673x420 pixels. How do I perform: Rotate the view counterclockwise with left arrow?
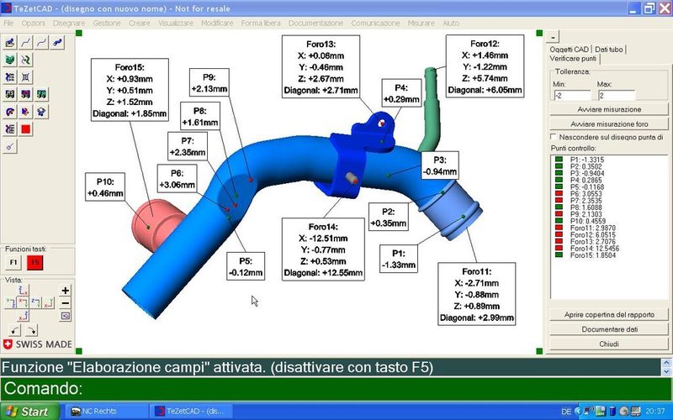[15, 330]
